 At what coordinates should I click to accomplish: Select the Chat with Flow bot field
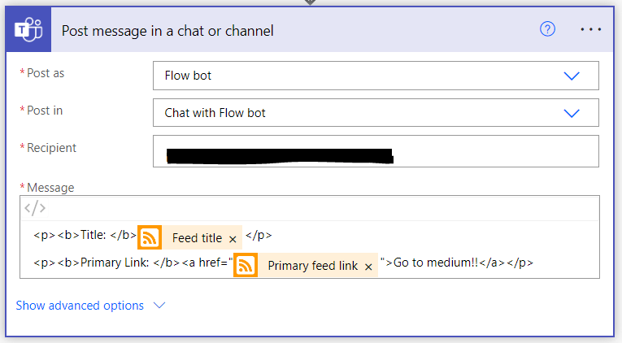[x=358, y=113]
